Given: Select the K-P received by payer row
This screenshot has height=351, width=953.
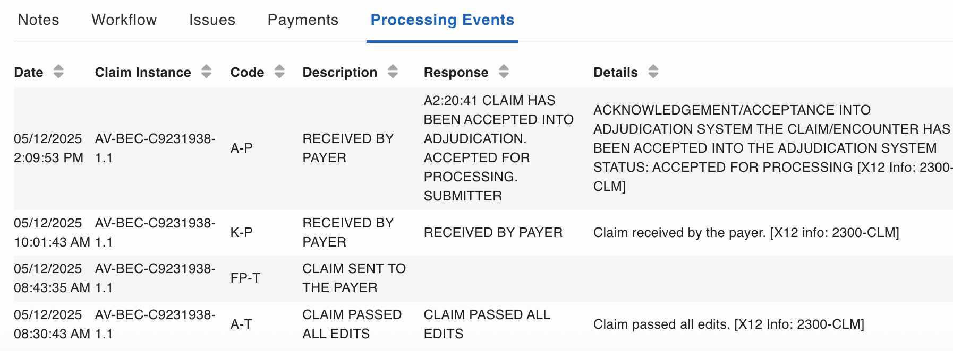Looking at the screenshot, I should coord(483,233).
